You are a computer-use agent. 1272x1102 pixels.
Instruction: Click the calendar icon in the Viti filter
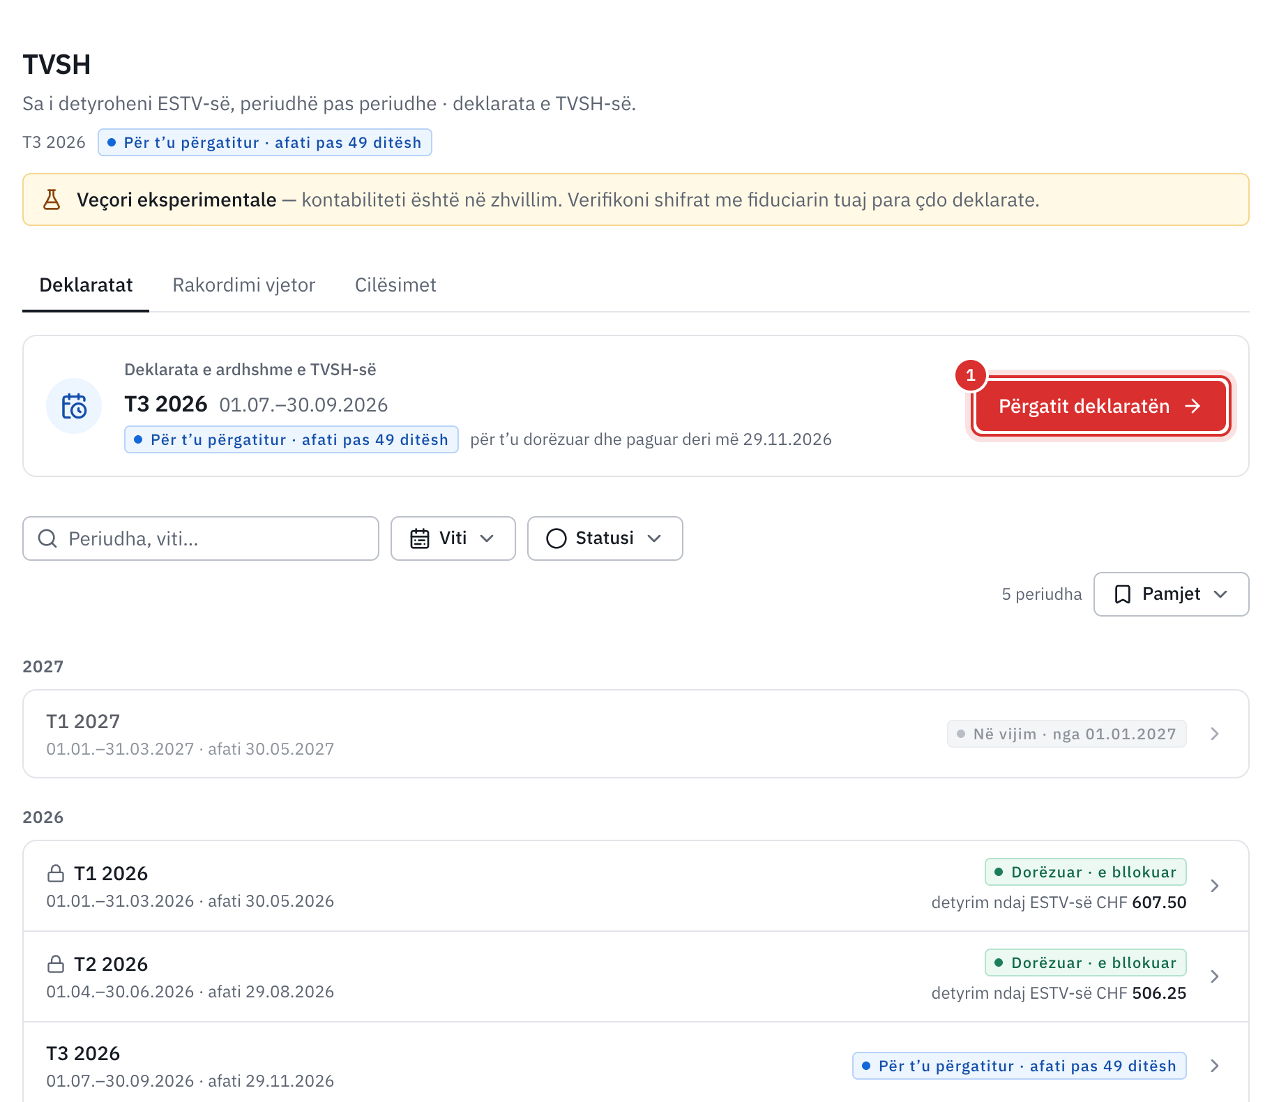(x=420, y=538)
